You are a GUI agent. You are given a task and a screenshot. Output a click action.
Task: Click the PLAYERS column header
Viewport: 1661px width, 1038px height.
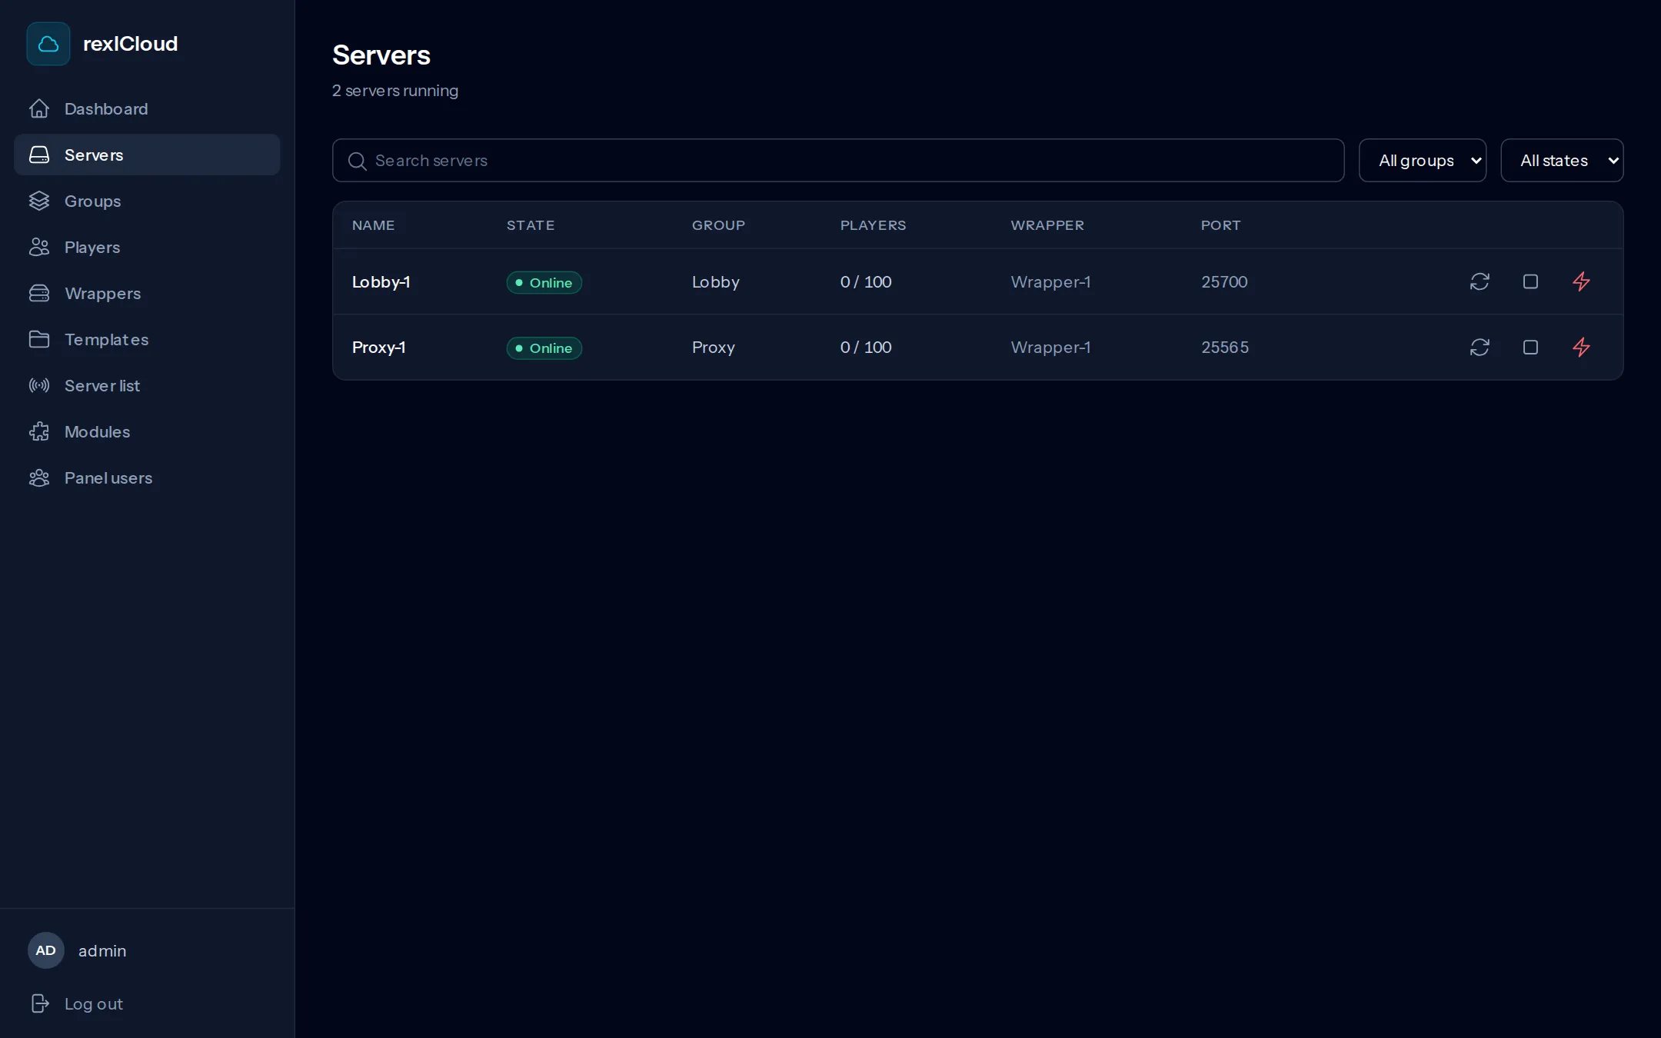(873, 225)
